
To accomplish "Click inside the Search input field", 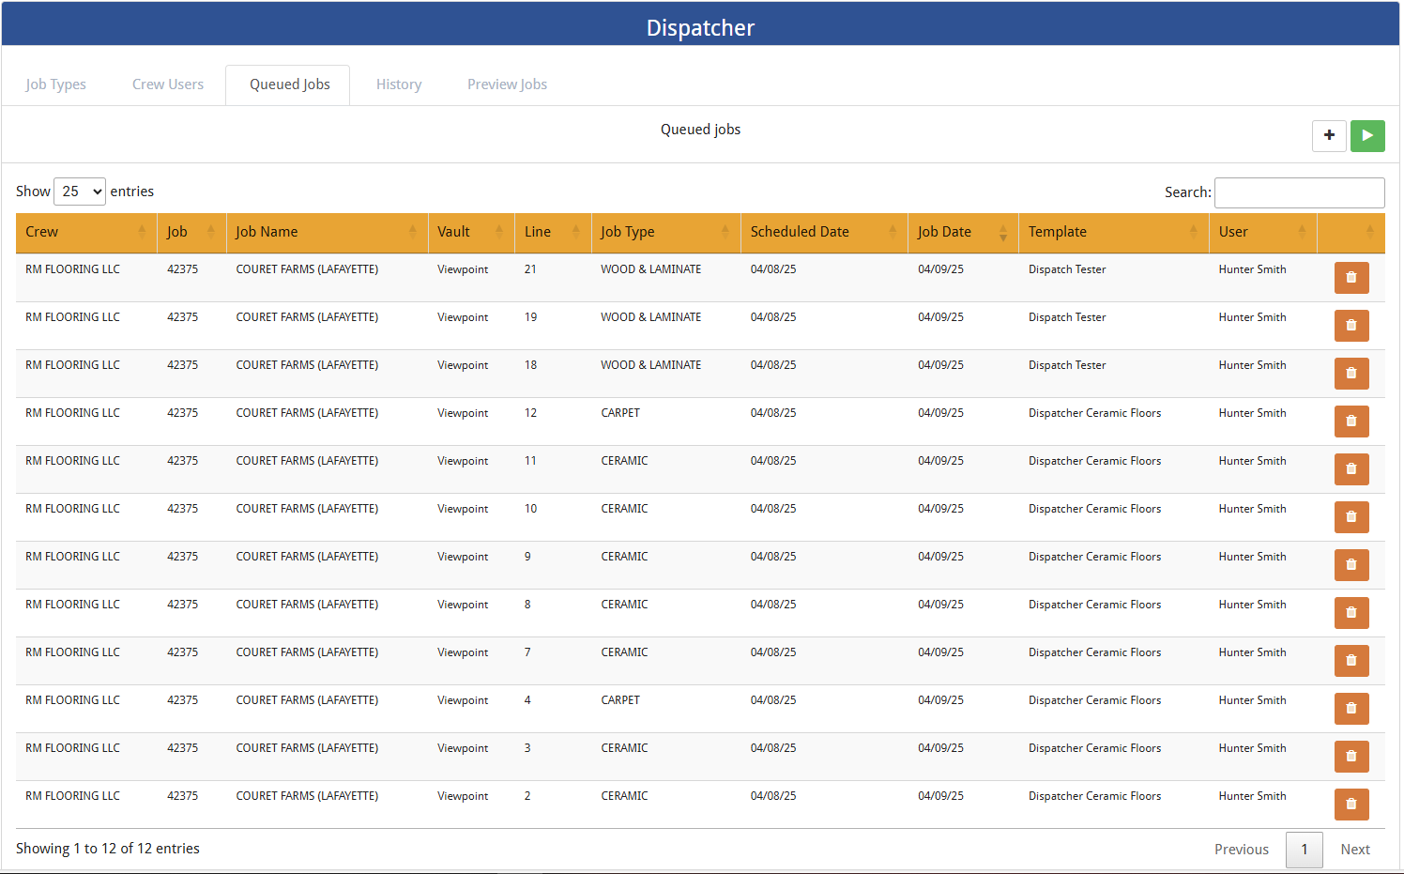I will coord(1299,192).
